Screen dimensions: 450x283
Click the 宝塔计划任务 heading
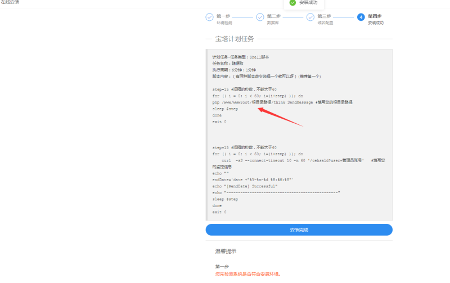tap(235, 39)
